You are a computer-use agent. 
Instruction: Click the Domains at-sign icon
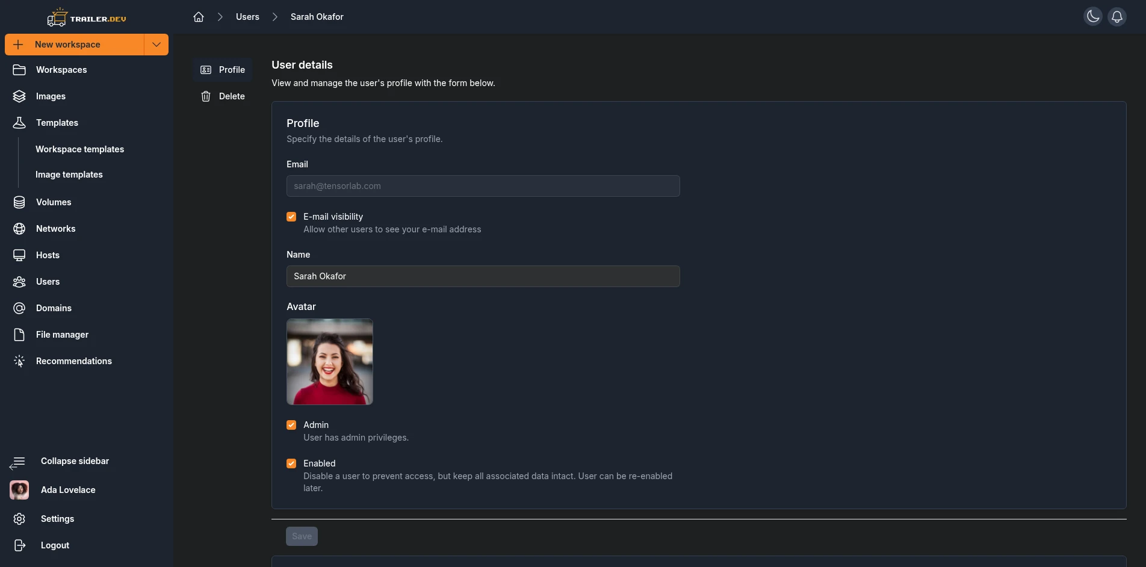[x=19, y=308]
